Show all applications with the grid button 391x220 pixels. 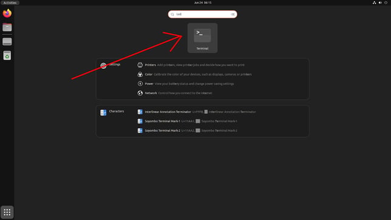pos(7,212)
